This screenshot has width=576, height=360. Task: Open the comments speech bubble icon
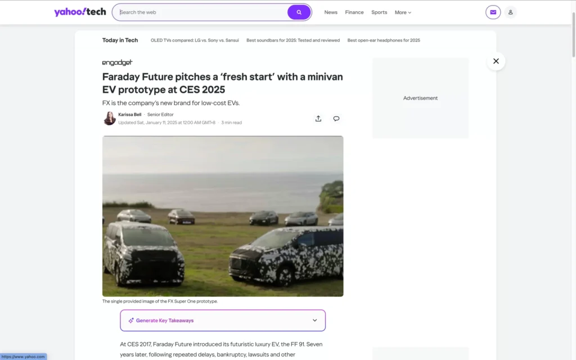point(336,119)
